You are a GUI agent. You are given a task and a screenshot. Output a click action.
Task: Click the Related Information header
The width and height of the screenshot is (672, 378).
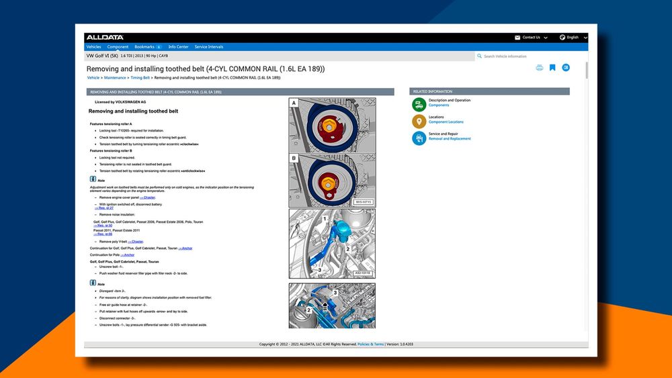coord(489,91)
